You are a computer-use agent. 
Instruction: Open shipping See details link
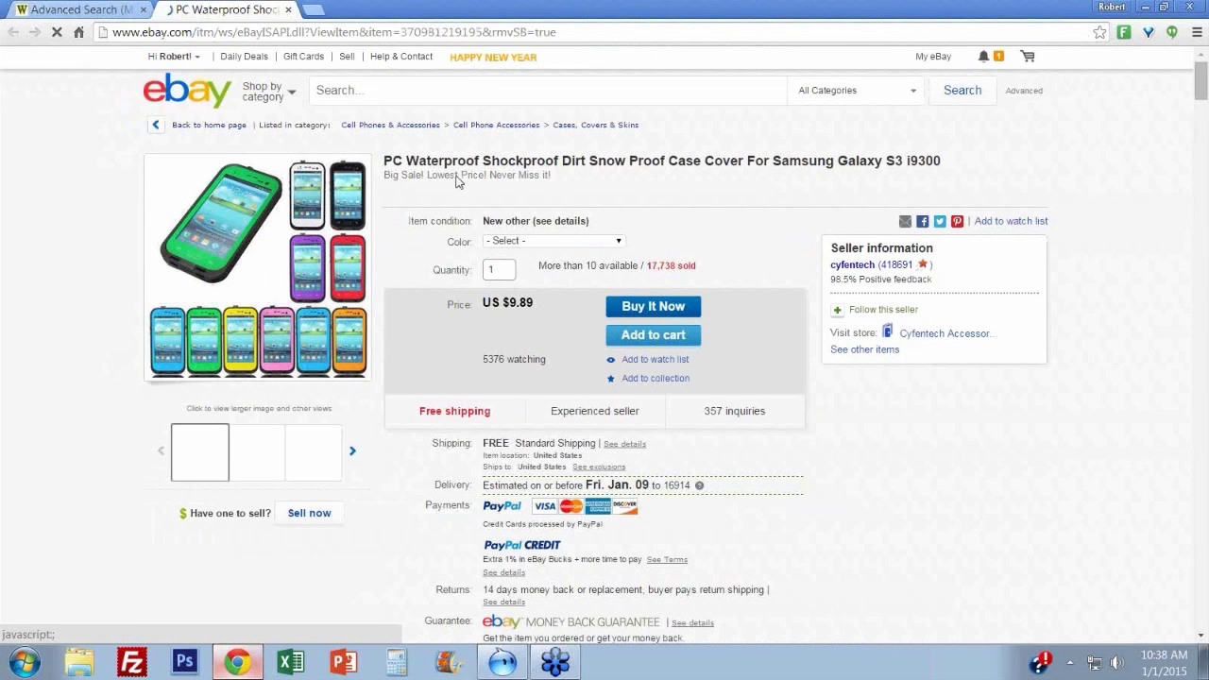point(624,444)
